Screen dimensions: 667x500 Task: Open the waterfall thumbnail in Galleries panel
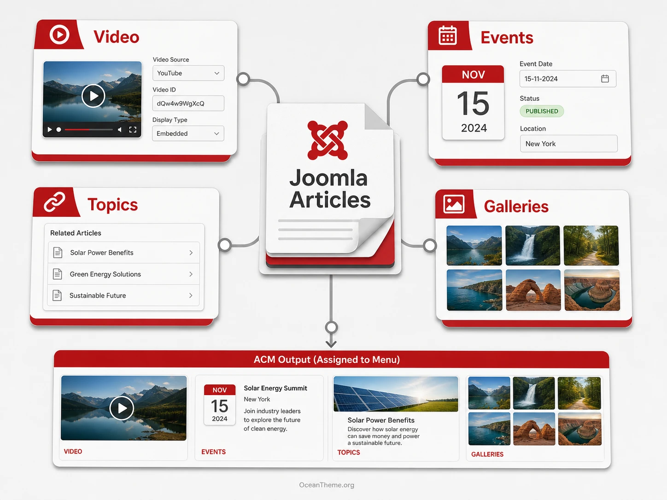(x=532, y=245)
